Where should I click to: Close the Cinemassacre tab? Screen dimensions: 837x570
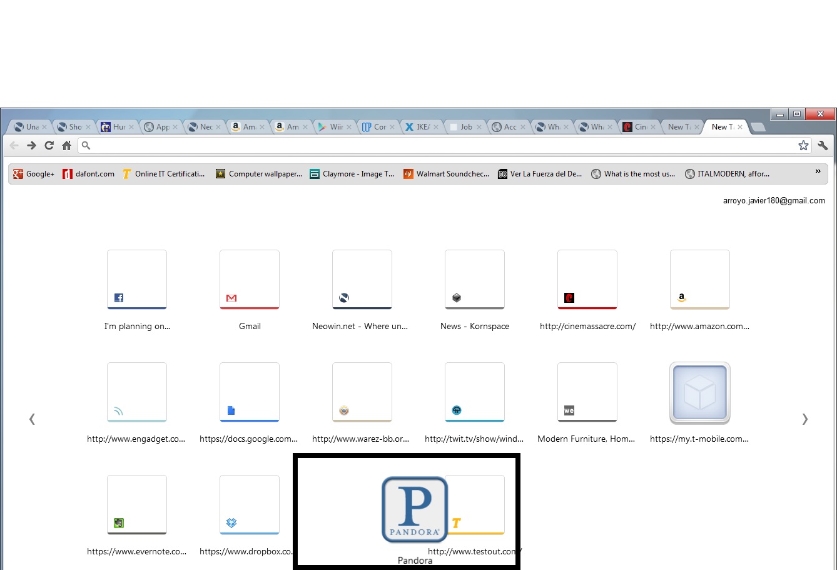(x=652, y=127)
